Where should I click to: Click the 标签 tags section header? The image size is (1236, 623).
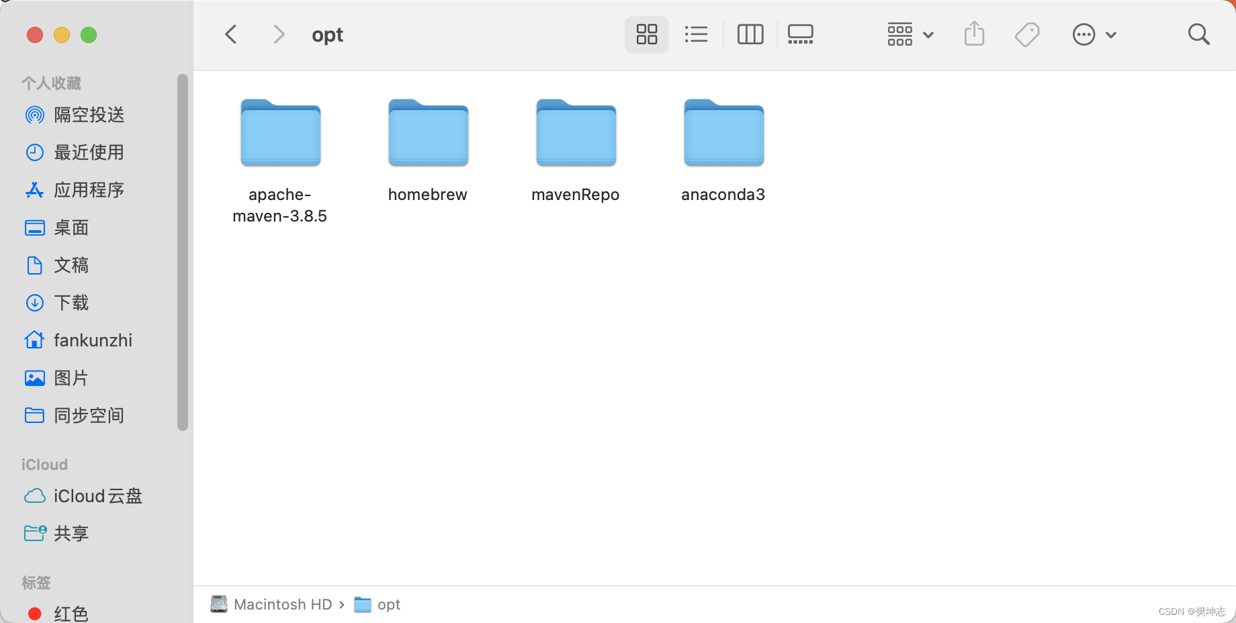36,583
